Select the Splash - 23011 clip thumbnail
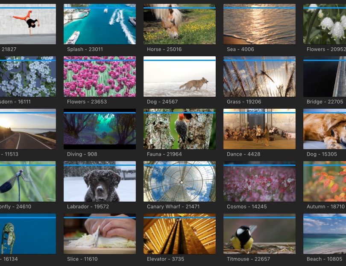 coord(100,25)
